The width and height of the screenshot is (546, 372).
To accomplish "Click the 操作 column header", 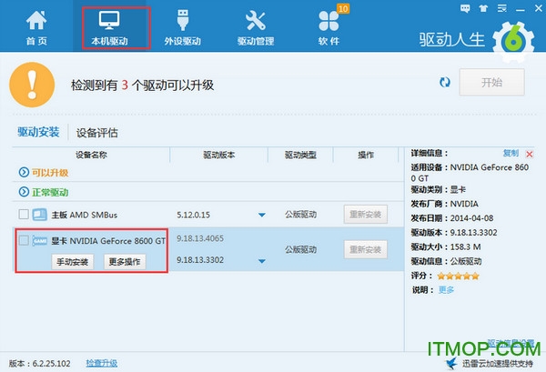I will pos(366,155).
